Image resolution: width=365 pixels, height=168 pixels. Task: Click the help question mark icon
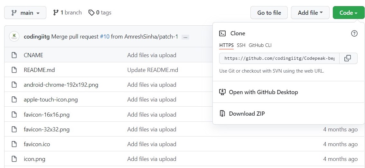(x=354, y=33)
